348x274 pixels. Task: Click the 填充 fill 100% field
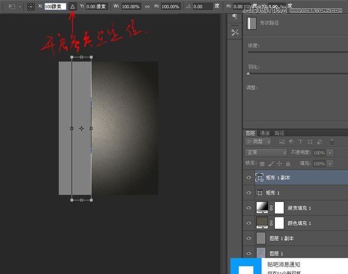coord(319,164)
